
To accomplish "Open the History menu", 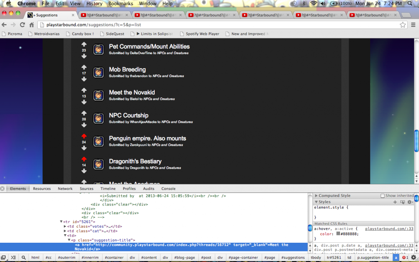I will tap(94, 3).
